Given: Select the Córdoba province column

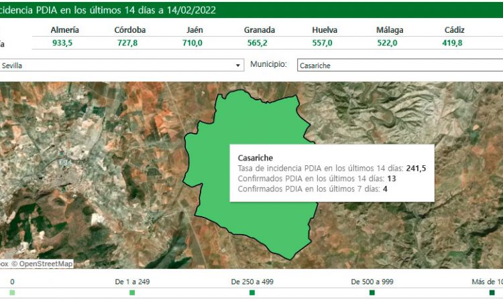Looking at the screenshot, I should (130, 31).
